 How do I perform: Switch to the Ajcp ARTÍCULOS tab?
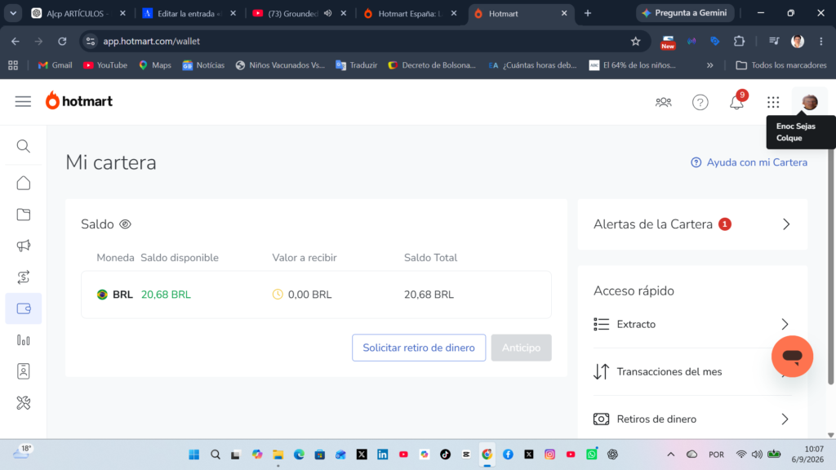pyautogui.click(x=78, y=13)
